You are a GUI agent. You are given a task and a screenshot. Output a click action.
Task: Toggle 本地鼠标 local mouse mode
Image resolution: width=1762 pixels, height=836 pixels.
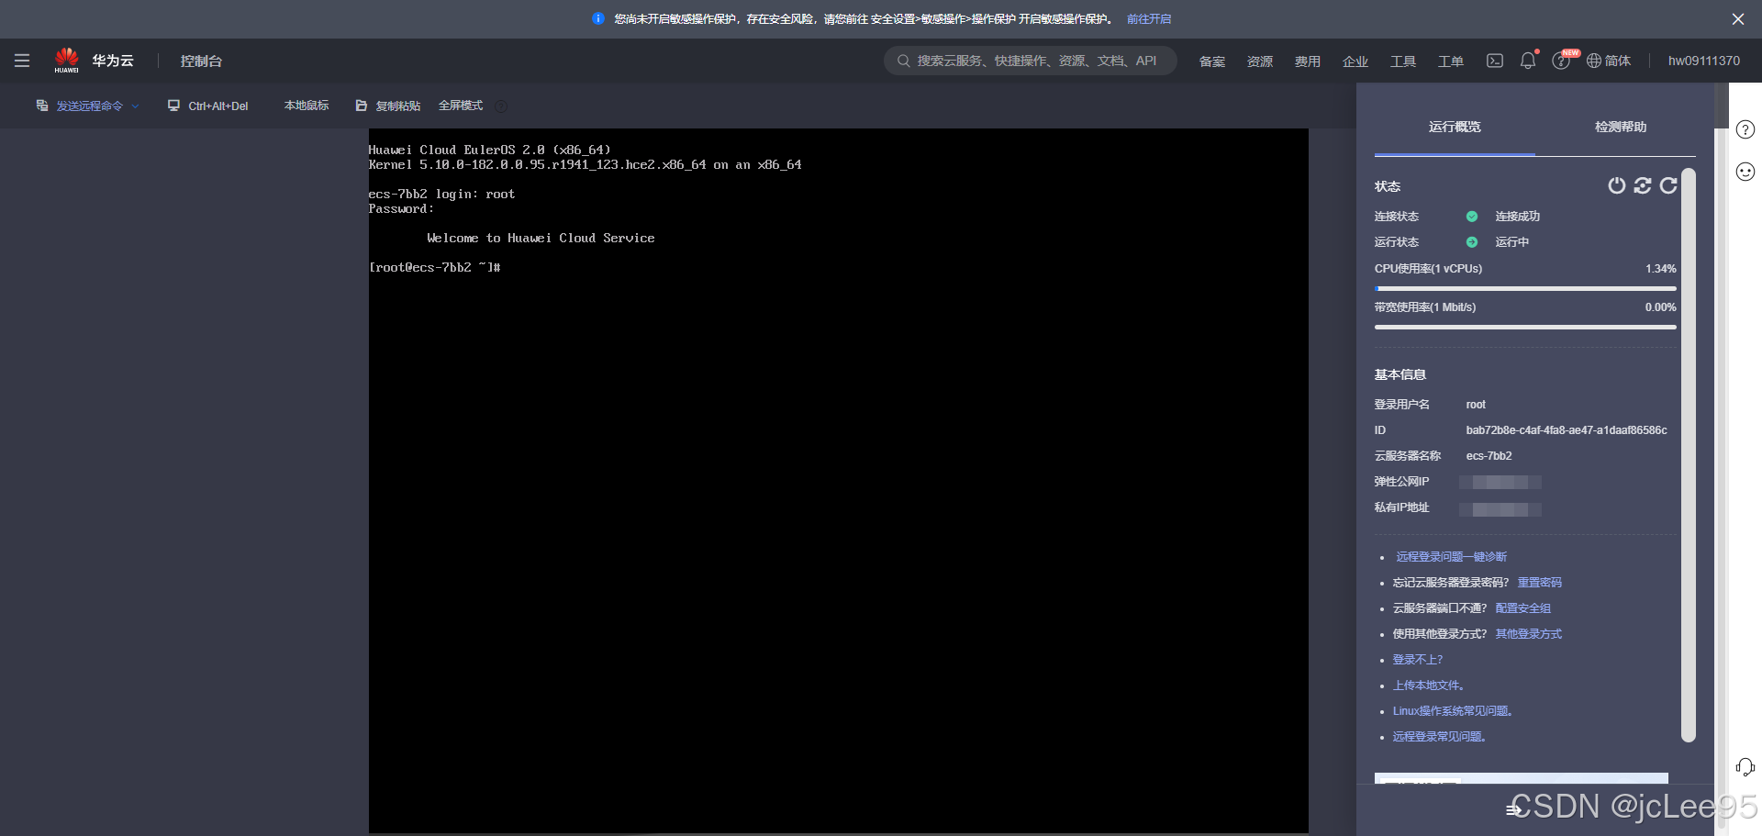307,106
